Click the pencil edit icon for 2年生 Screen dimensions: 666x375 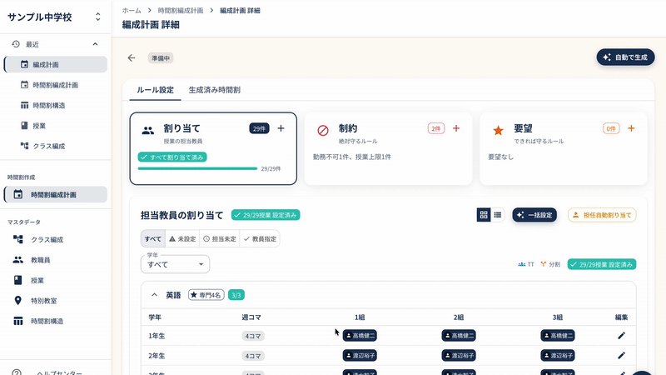click(x=621, y=355)
